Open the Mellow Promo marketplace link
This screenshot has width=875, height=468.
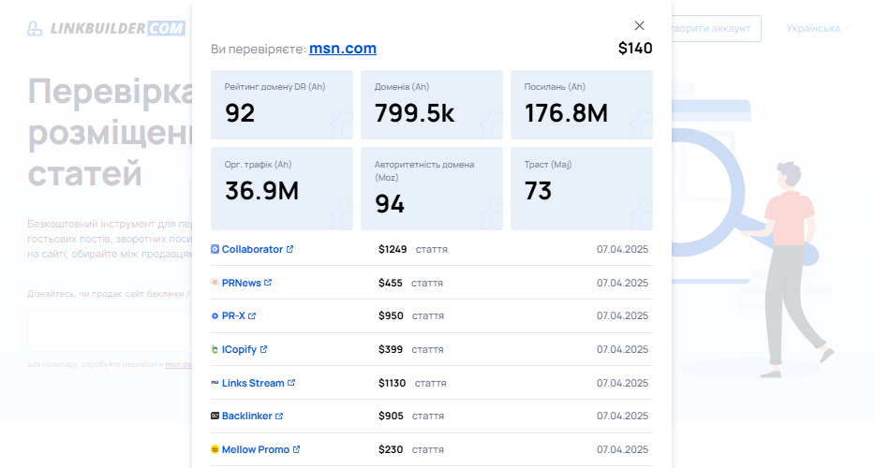256,449
